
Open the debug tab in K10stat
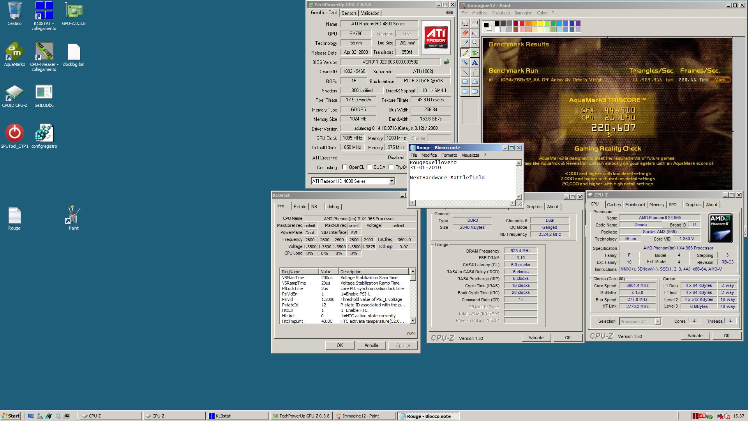point(333,207)
